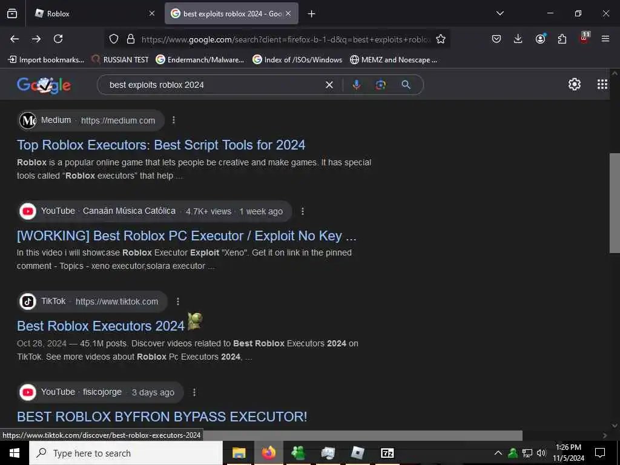Image resolution: width=620 pixels, height=465 pixels.
Task: Close the Google search tab
Action: click(288, 13)
